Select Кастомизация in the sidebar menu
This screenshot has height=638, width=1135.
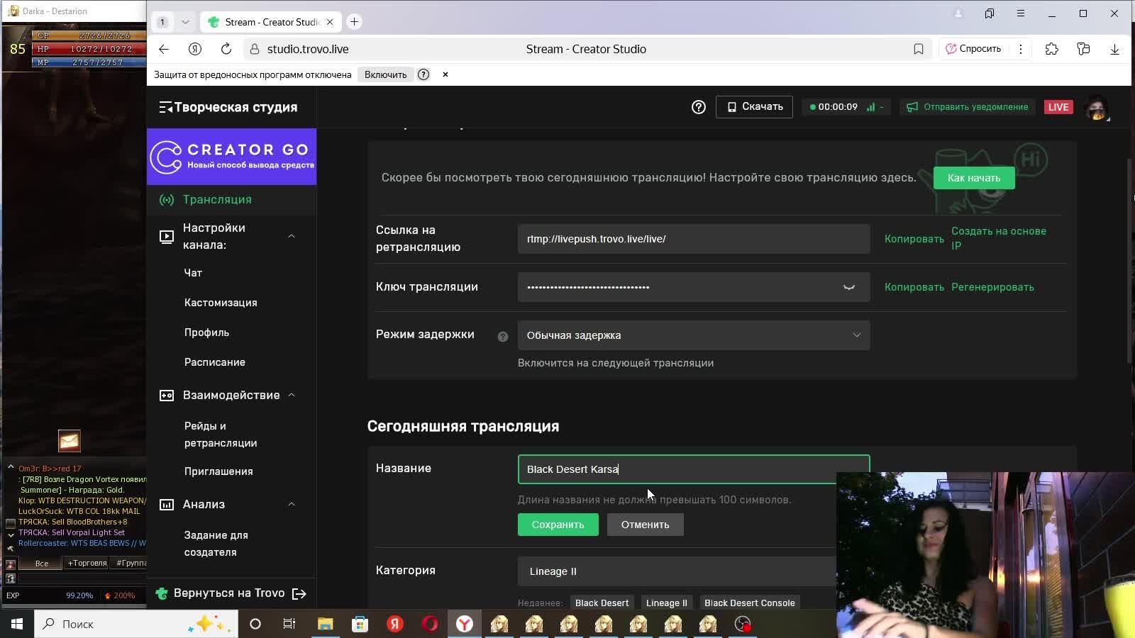[221, 302]
